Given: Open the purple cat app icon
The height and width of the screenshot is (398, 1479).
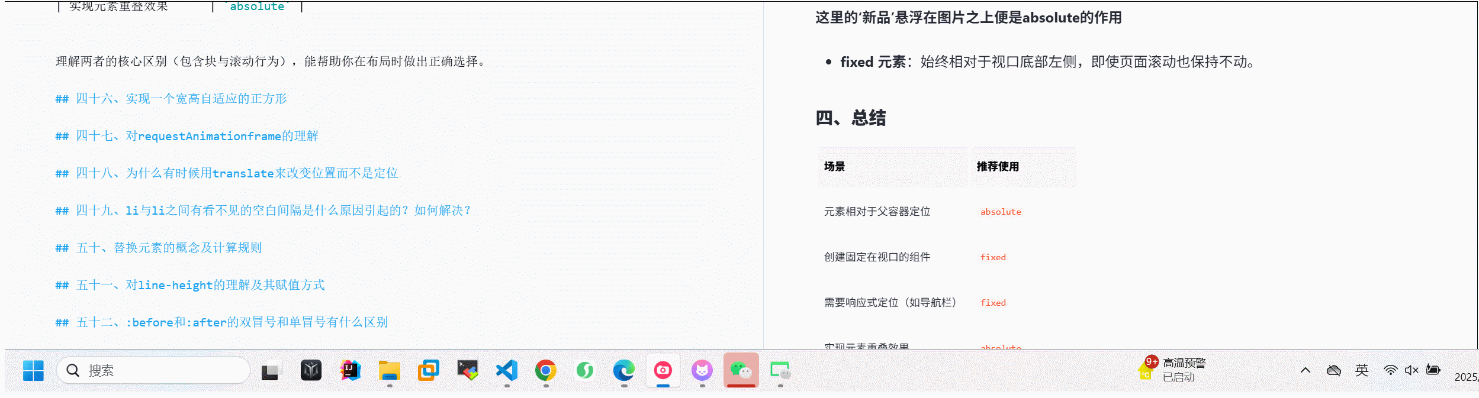Looking at the screenshot, I should 702,371.
